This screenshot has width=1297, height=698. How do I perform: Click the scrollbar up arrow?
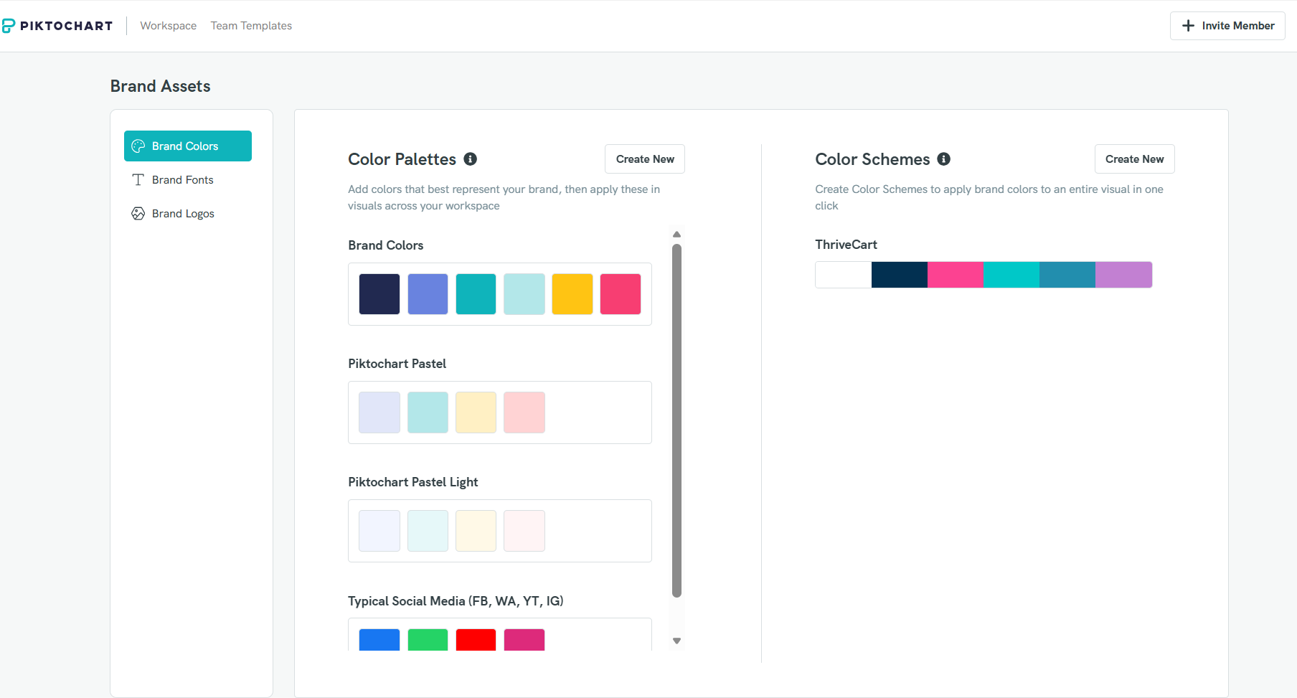pyautogui.click(x=676, y=234)
